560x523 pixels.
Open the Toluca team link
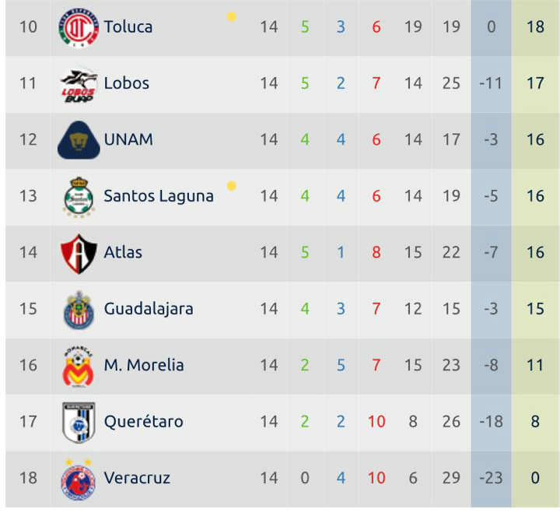click(x=128, y=26)
